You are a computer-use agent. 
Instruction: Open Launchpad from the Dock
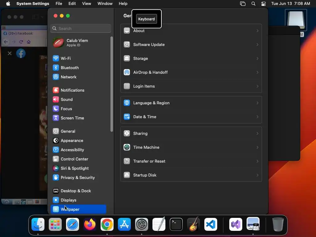click(x=55, y=224)
